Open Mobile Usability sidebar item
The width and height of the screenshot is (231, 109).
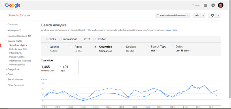(17, 64)
